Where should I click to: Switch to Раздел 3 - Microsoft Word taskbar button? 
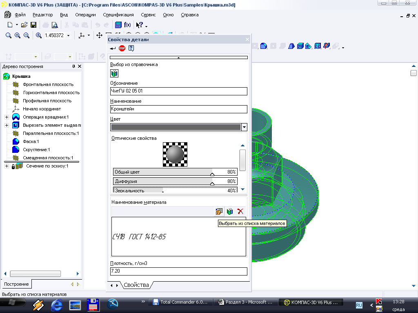(245, 302)
